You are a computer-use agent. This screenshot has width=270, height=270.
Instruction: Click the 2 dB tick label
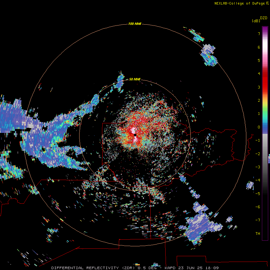[x=259, y=100]
